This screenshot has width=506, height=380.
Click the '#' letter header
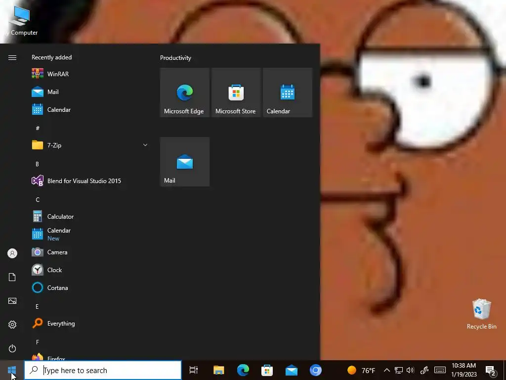(38, 128)
